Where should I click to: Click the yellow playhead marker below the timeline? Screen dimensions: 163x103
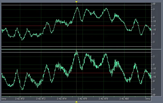coord(76,102)
